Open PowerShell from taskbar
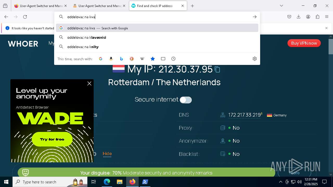 [145, 182]
